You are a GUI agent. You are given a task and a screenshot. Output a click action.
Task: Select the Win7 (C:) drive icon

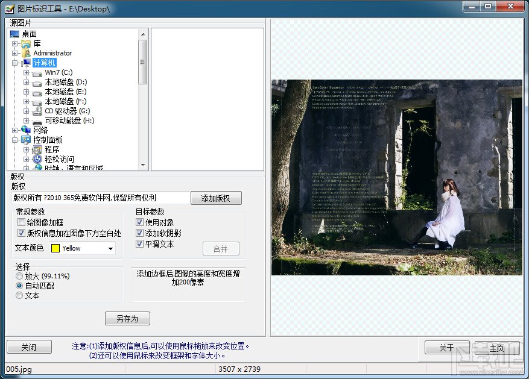(37, 73)
